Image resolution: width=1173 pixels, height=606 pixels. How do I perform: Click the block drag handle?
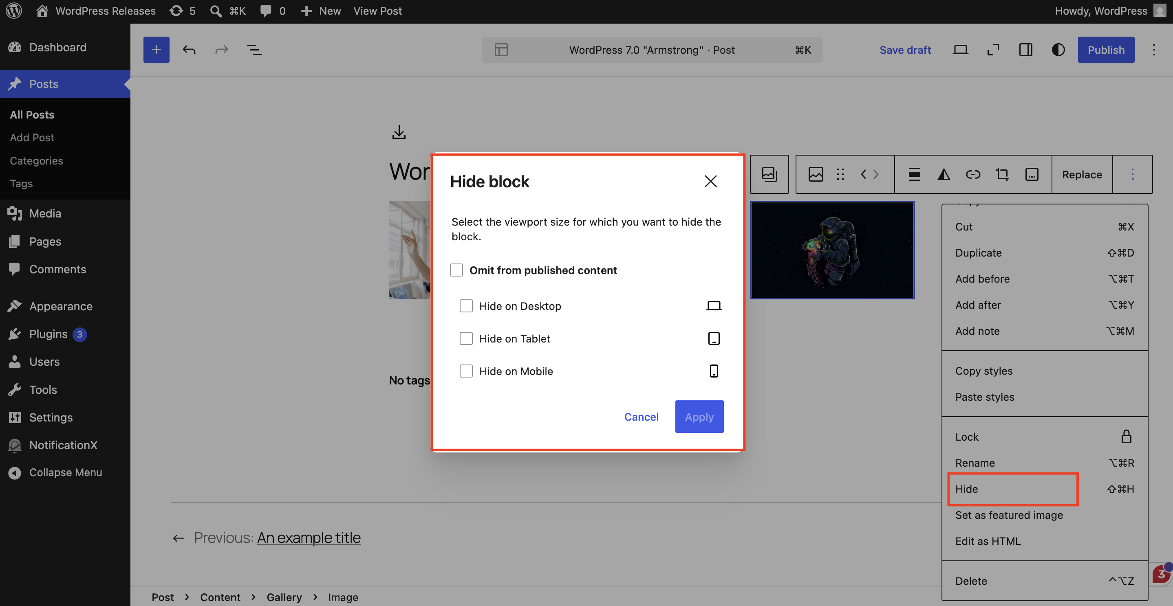(x=840, y=174)
